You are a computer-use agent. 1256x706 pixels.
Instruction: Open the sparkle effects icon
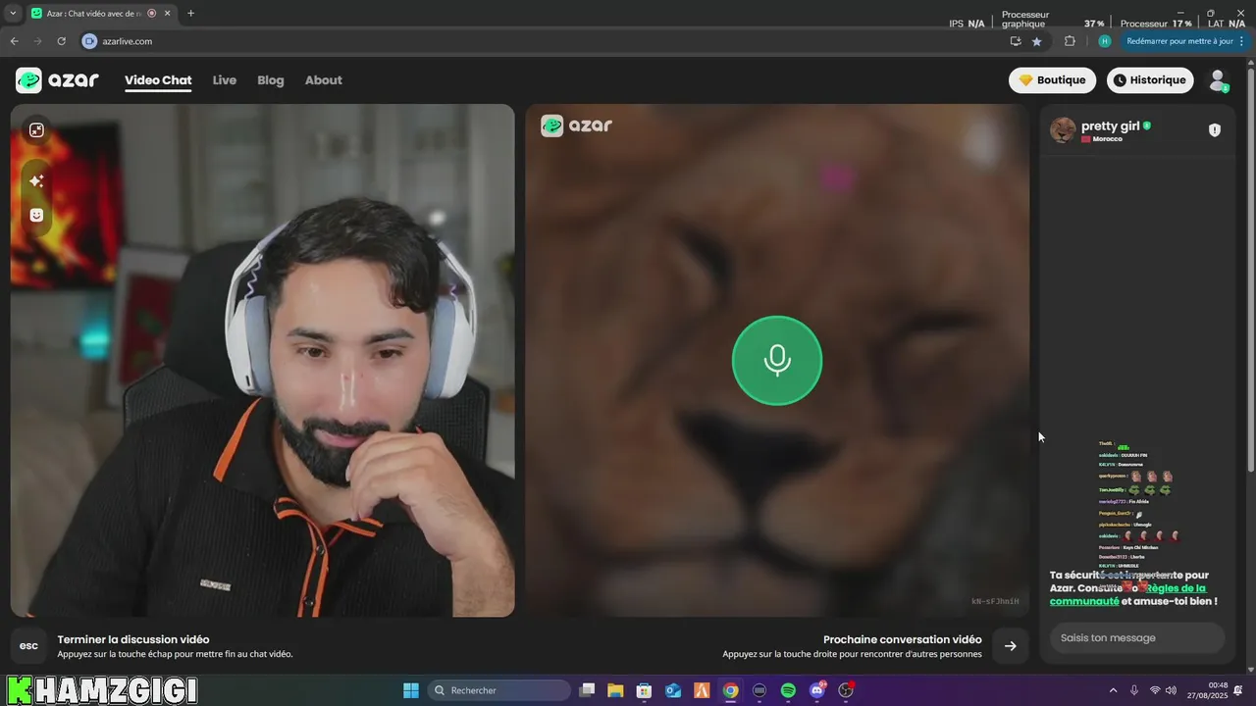pyautogui.click(x=36, y=181)
